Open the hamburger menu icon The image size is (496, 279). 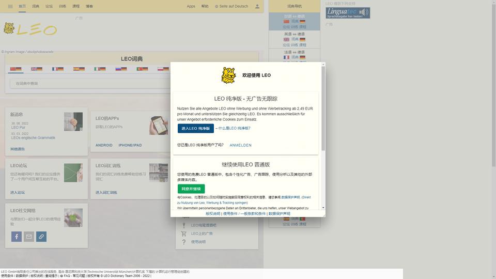(10, 6)
